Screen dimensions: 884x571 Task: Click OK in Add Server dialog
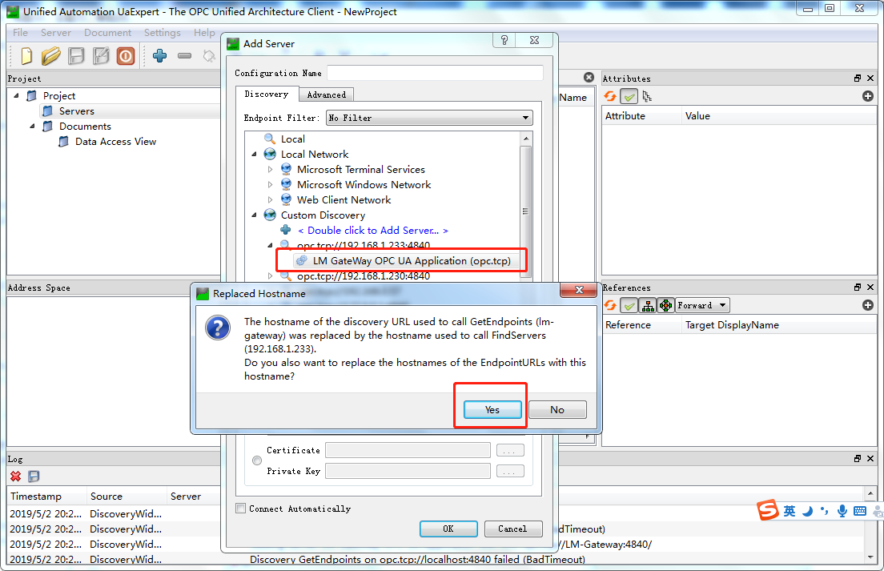pos(448,529)
